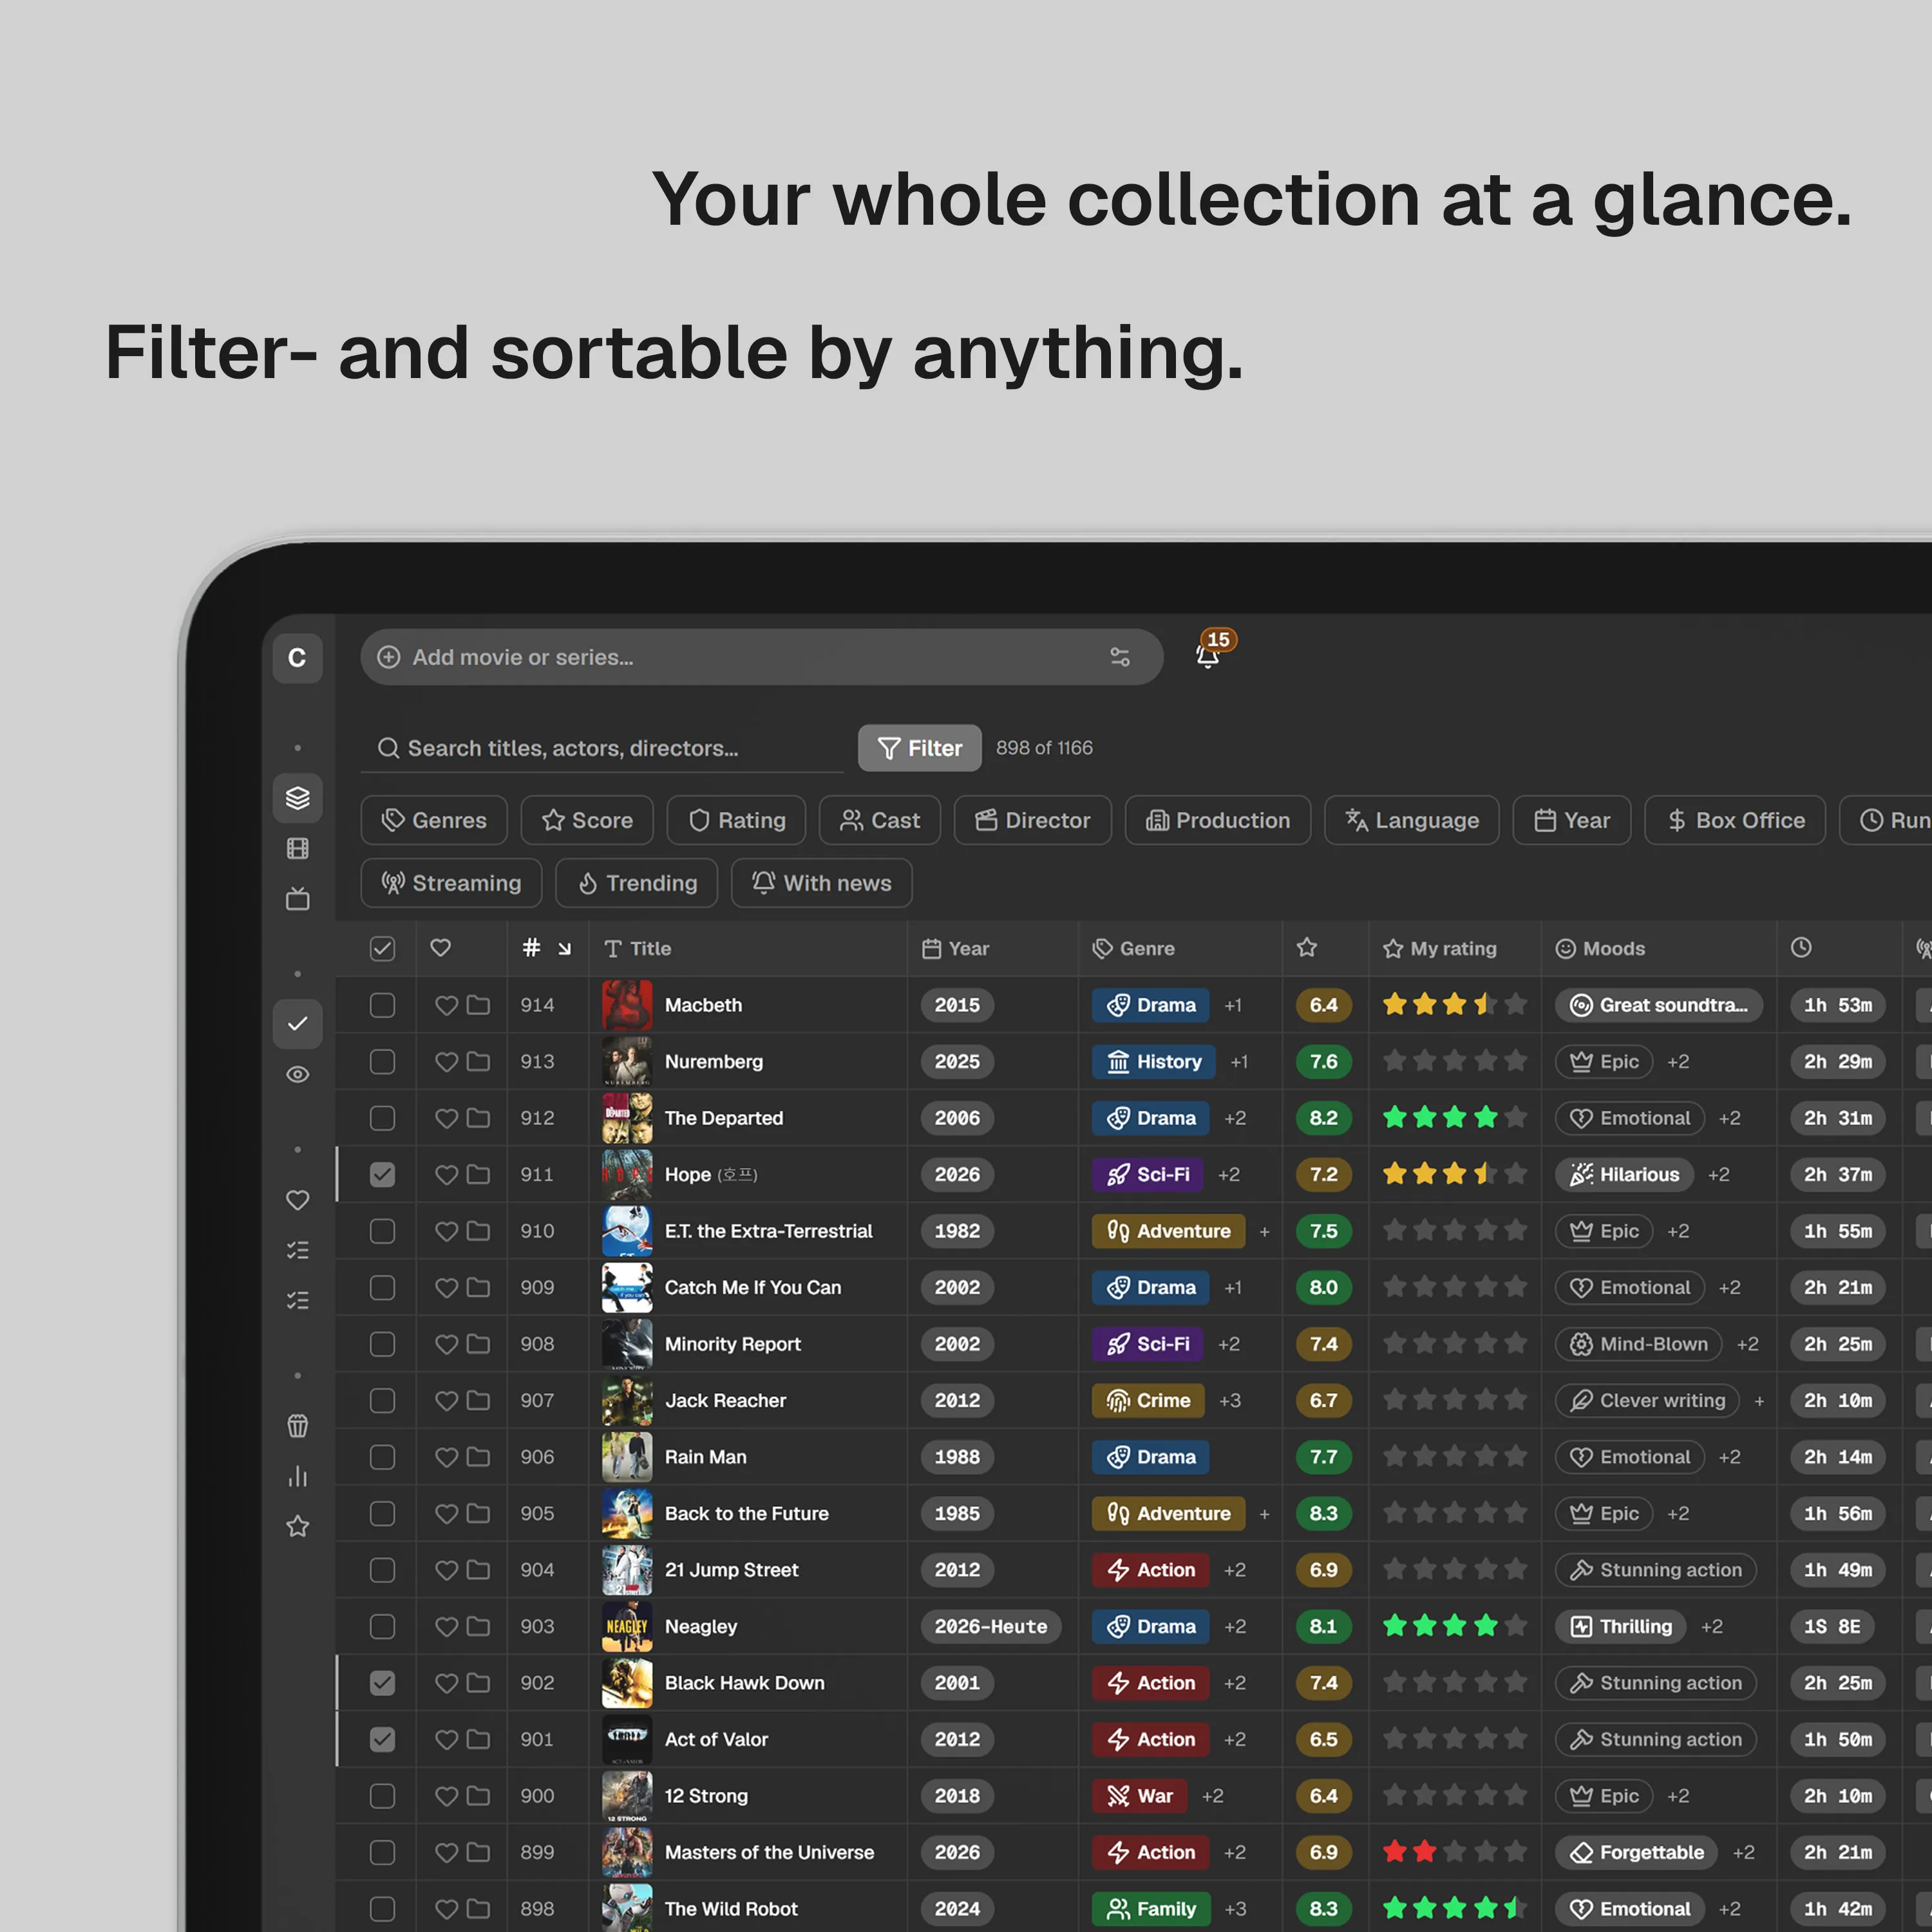
Task: Open the Language filter dropdown
Action: pos(1412,820)
